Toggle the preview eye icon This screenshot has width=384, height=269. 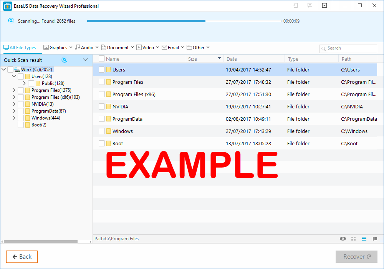(343, 239)
